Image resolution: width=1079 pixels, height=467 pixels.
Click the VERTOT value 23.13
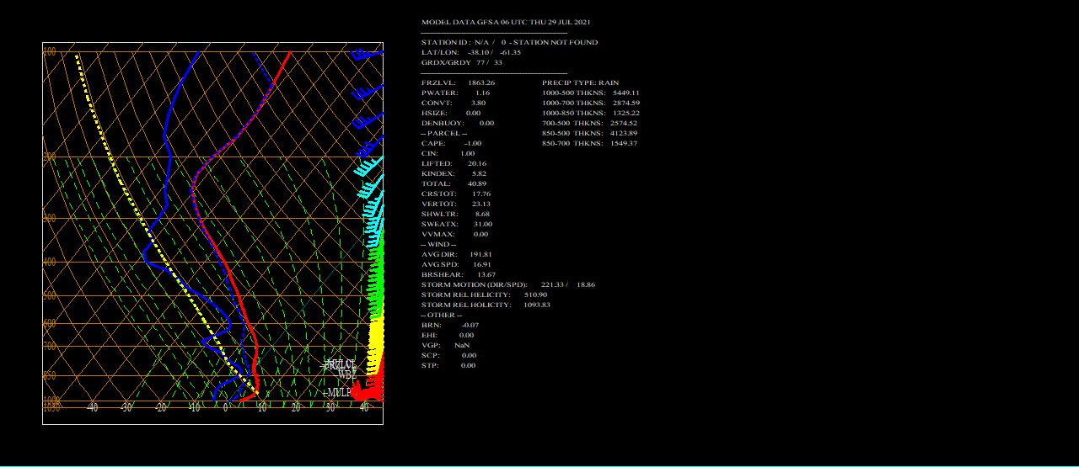tap(480, 204)
